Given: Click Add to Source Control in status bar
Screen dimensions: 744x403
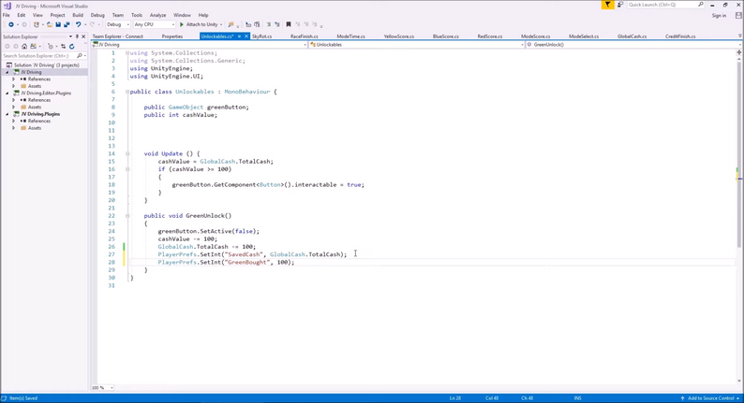Looking at the screenshot, I should [711, 398].
